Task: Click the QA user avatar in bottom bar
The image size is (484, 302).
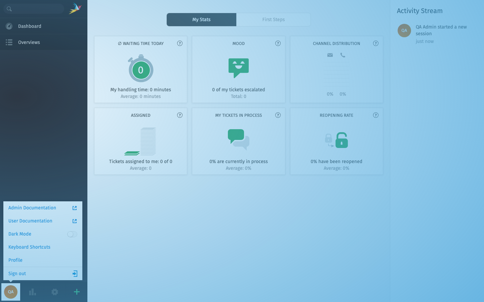Action: pyautogui.click(x=11, y=292)
